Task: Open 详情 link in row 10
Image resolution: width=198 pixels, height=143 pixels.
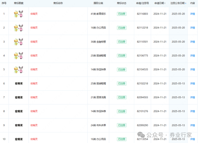Action: pos(193,139)
